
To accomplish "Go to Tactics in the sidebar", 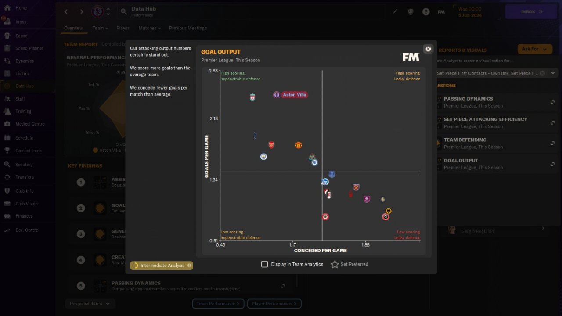I will pyautogui.click(x=22, y=74).
